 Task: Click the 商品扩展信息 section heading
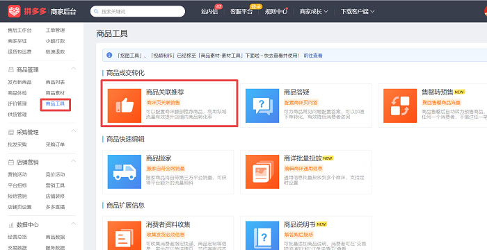125,206
